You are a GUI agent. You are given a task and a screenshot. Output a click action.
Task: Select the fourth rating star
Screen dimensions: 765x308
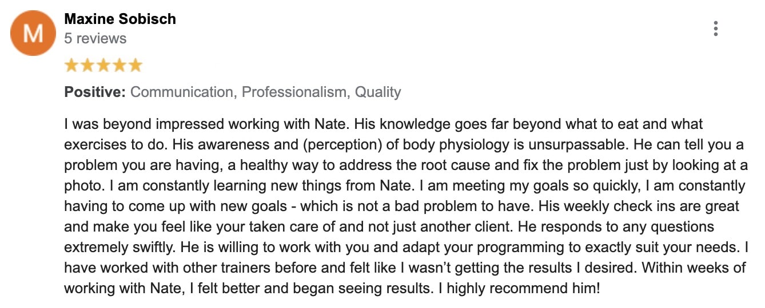pyautogui.click(x=119, y=65)
